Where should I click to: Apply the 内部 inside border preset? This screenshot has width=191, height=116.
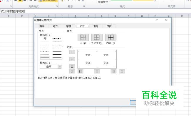tap(111, 37)
